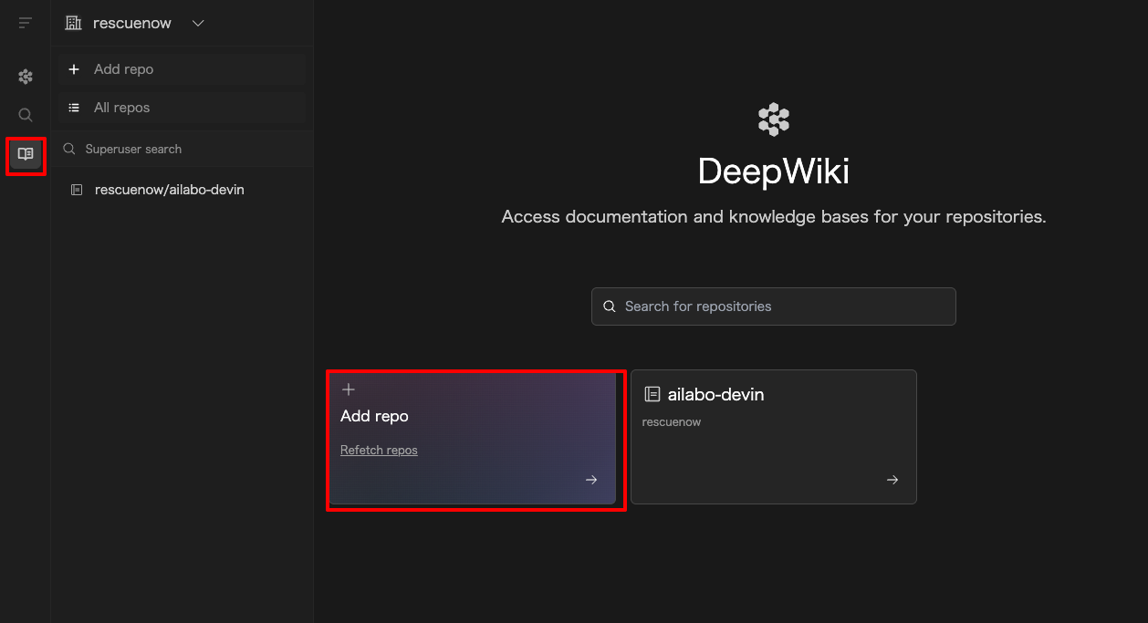
Task: Click the DeepWiki hexagon logo
Action: (x=773, y=119)
